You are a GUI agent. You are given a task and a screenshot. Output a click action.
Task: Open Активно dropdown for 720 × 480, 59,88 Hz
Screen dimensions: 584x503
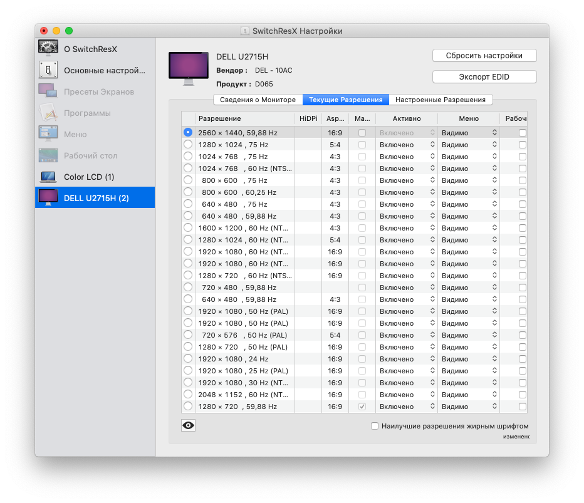(x=407, y=288)
